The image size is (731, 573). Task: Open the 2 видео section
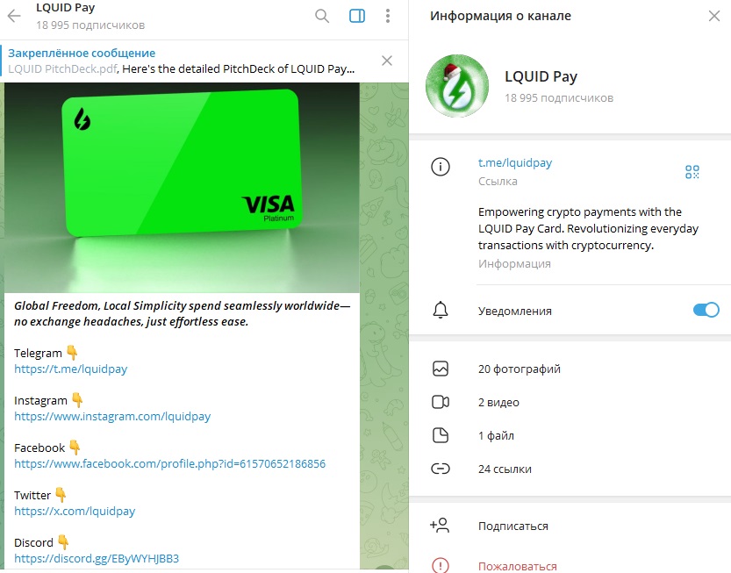[570, 402]
